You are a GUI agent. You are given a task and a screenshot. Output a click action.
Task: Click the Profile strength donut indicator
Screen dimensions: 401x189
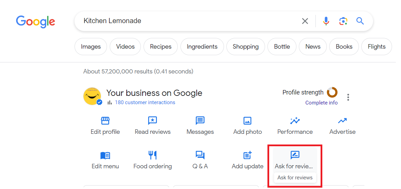[332, 92]
